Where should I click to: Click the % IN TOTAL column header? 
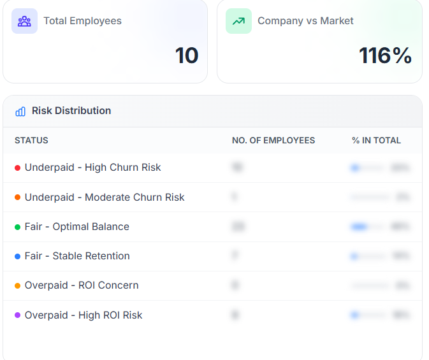(376, 140)
